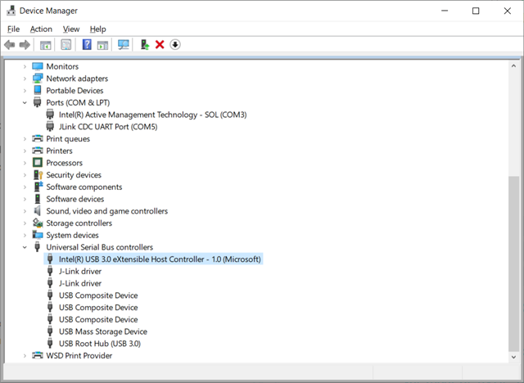Minimize the Device Manager window
Viewport: 524px width, 383px height.
(445, 11)
